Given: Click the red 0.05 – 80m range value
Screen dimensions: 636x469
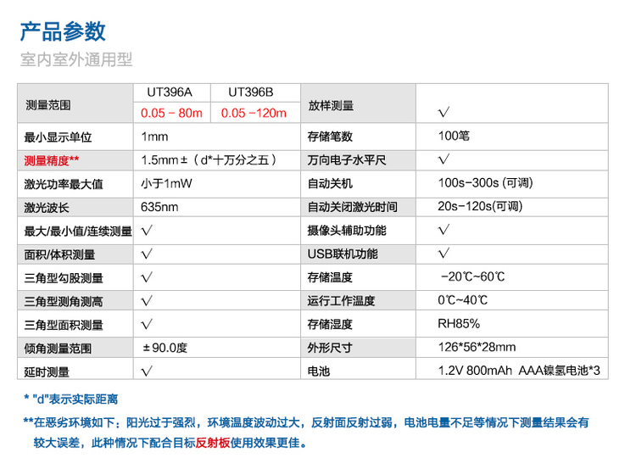Looking at the screenshot, I should pyautogui.click(x=171, y=113).
